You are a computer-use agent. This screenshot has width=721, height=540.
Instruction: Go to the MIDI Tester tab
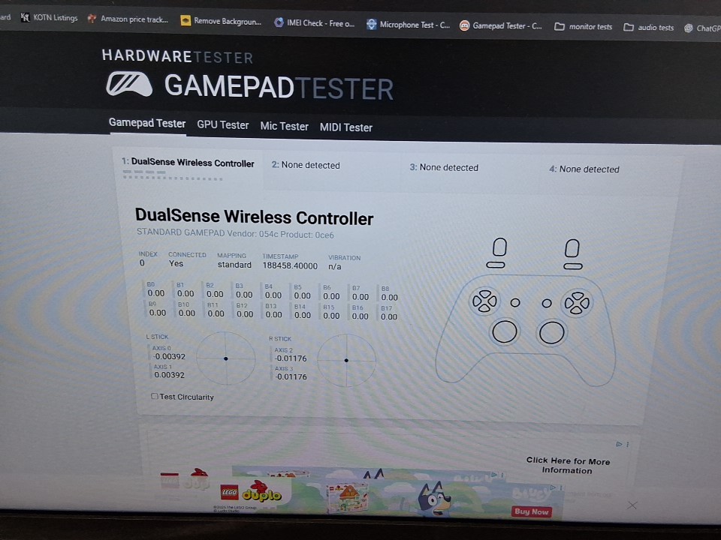tap(345, 127)
